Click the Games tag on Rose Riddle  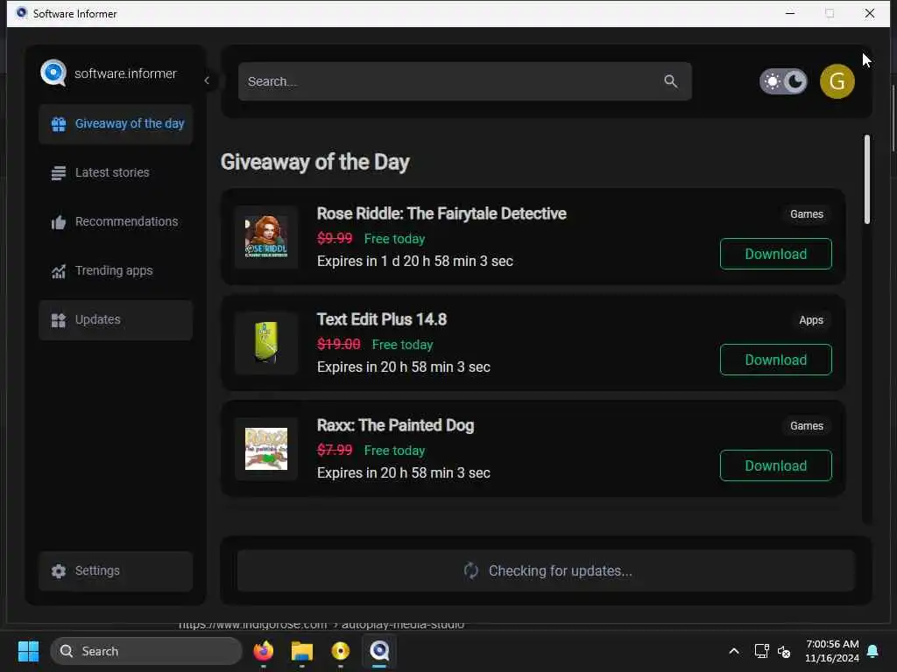point(807,214)
